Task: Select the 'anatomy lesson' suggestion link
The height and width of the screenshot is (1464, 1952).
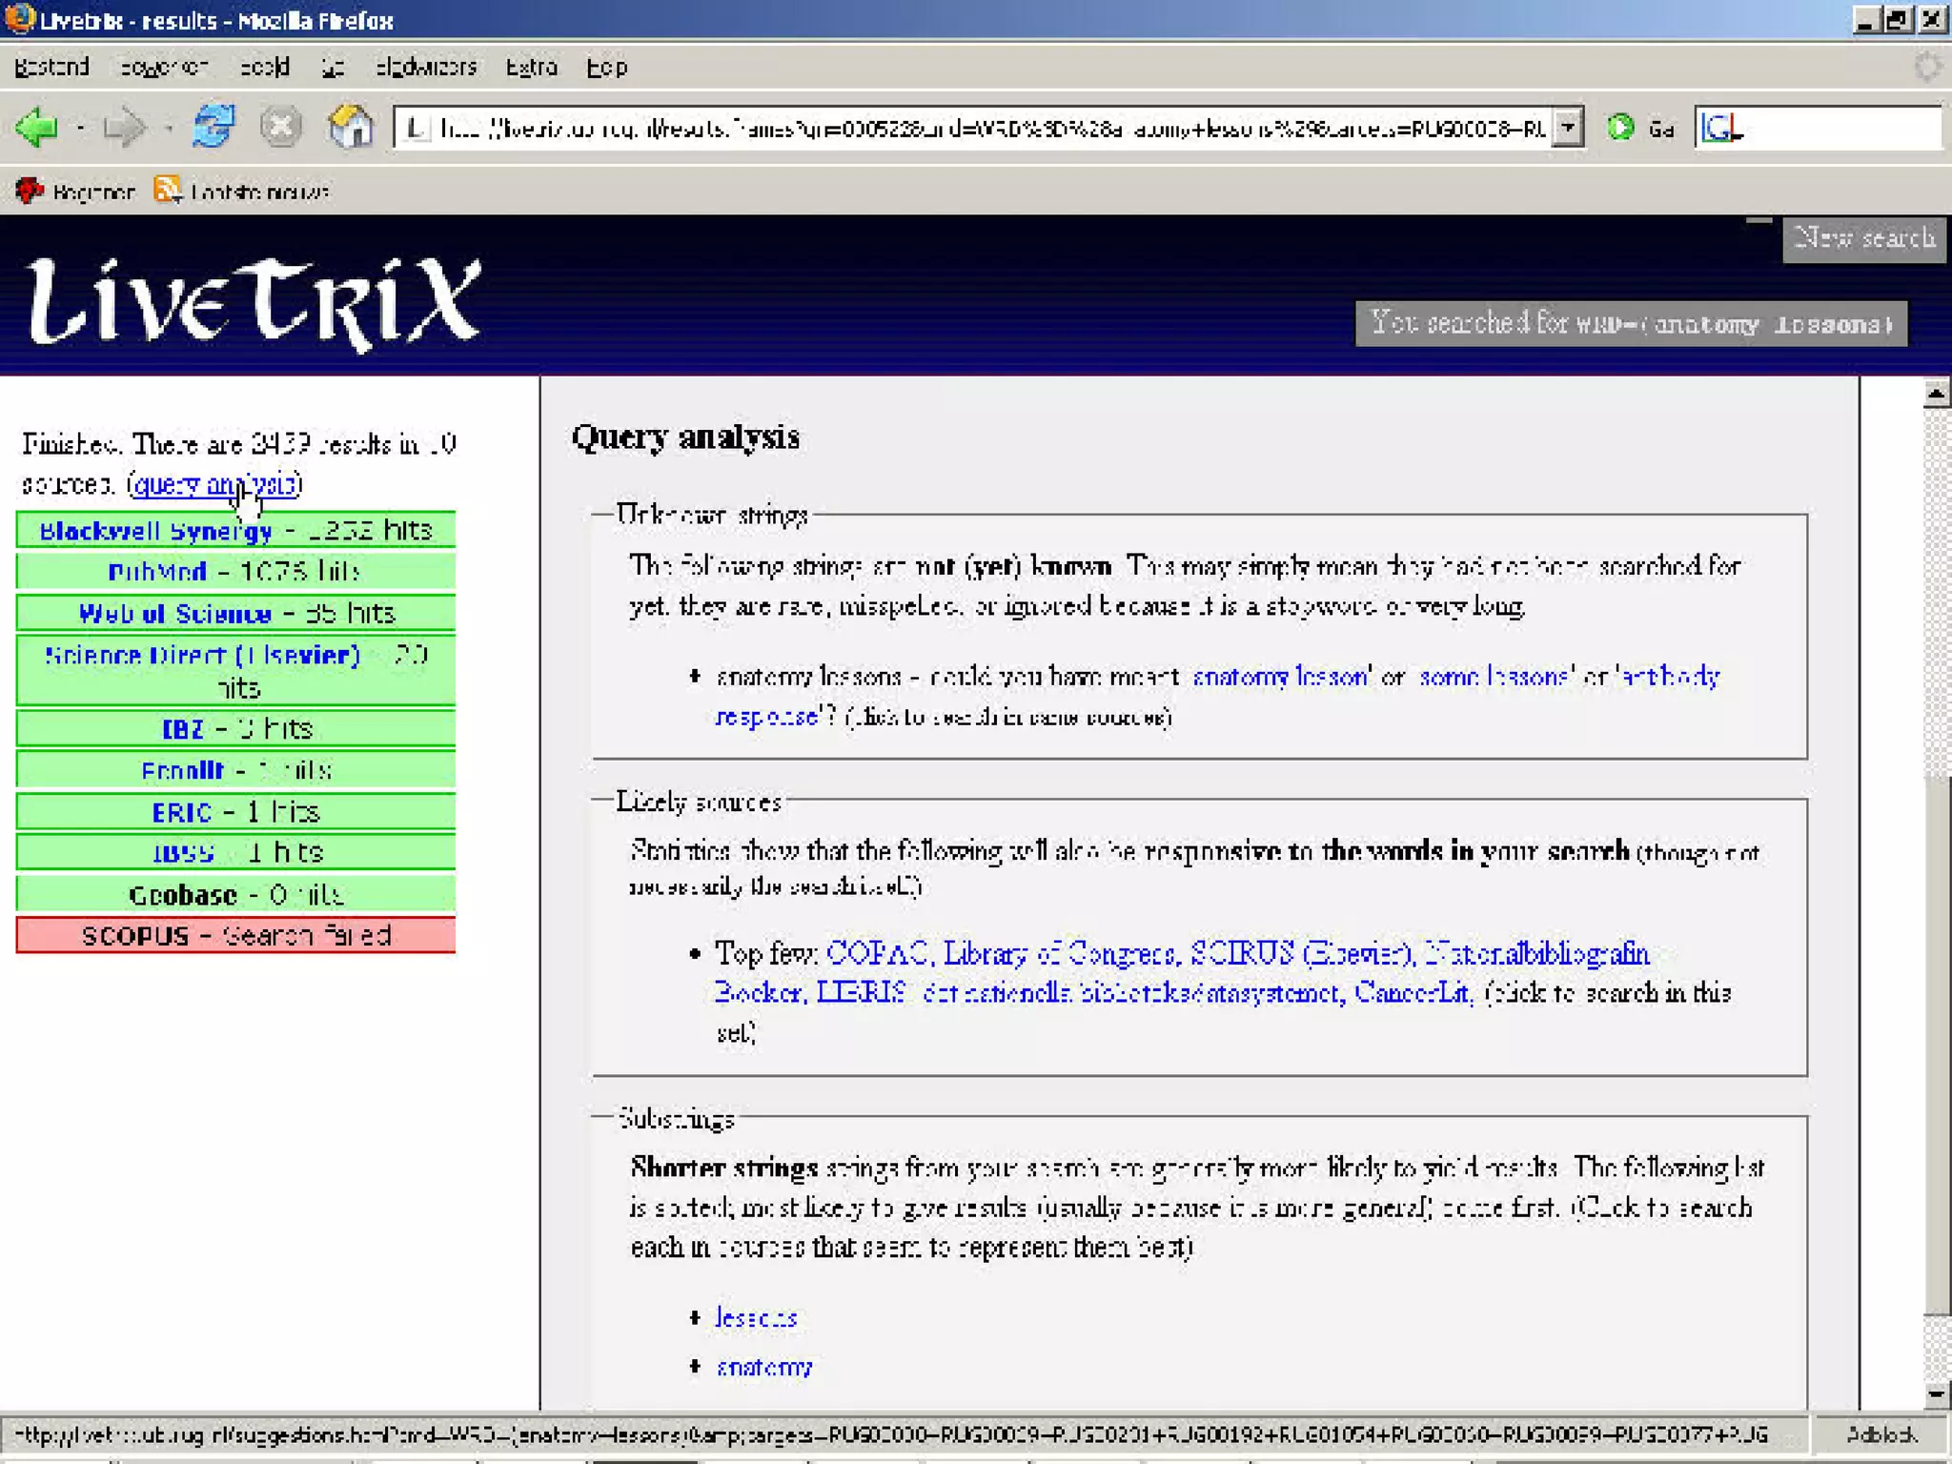Action: [x=1280, y=677]
